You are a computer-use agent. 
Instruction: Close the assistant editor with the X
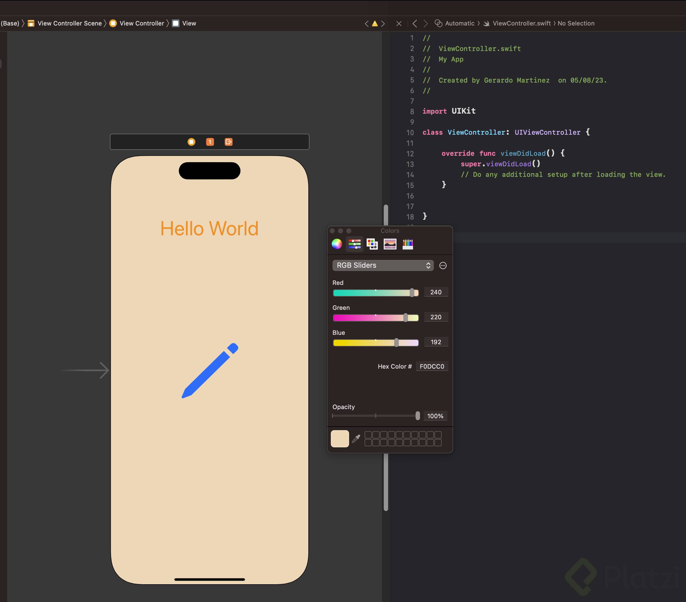click(x=399, y=24)
